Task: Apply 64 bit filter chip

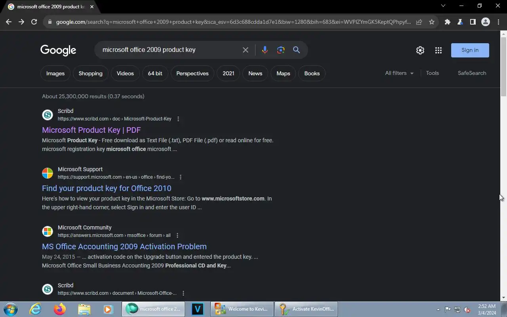Action: point(155,74)
